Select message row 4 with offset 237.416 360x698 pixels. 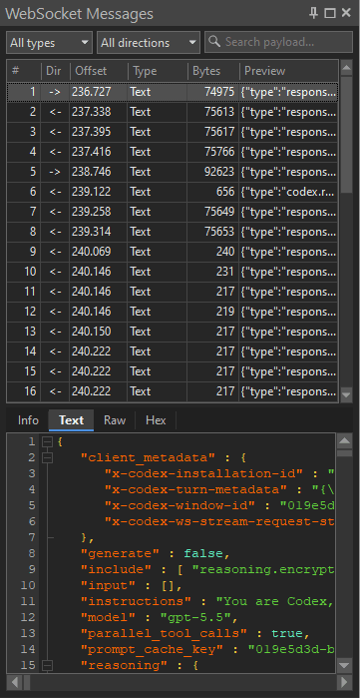click(x=173, y=152)
